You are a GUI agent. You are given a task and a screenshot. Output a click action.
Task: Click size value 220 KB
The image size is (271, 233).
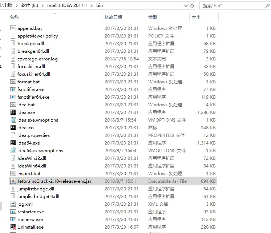pos(208,227)
